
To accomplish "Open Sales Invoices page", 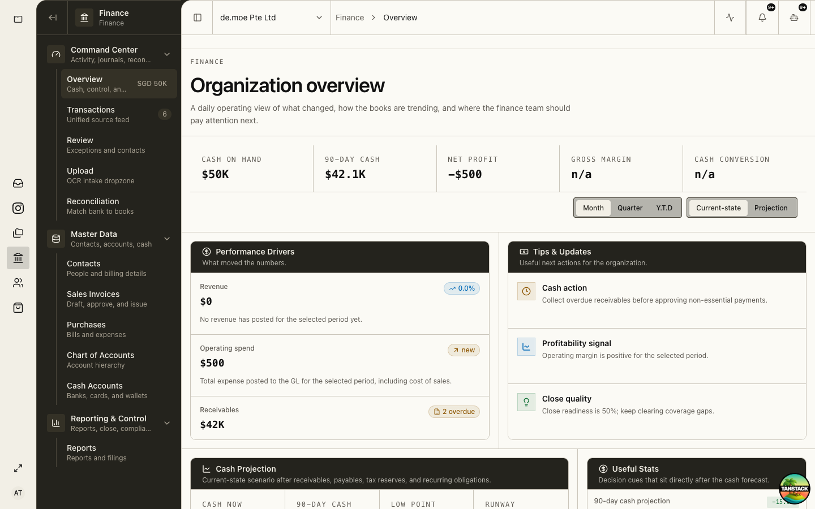I will 119,299.
